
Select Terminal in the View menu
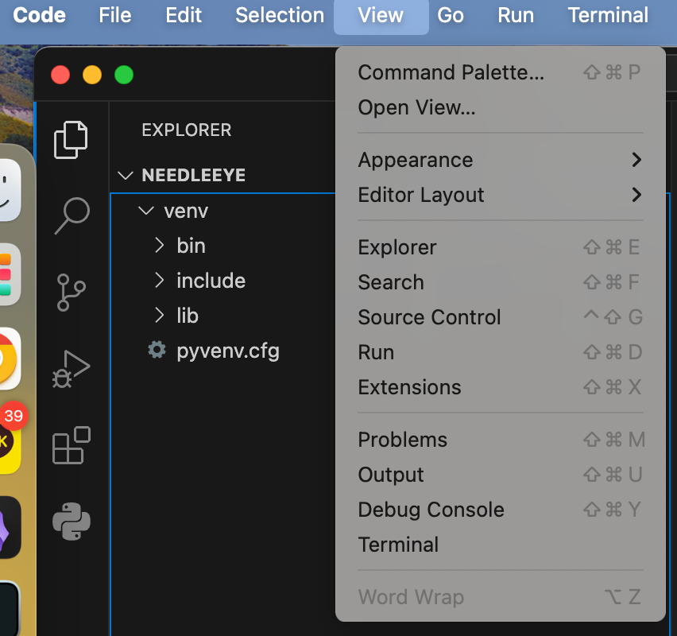coord(500,545)
